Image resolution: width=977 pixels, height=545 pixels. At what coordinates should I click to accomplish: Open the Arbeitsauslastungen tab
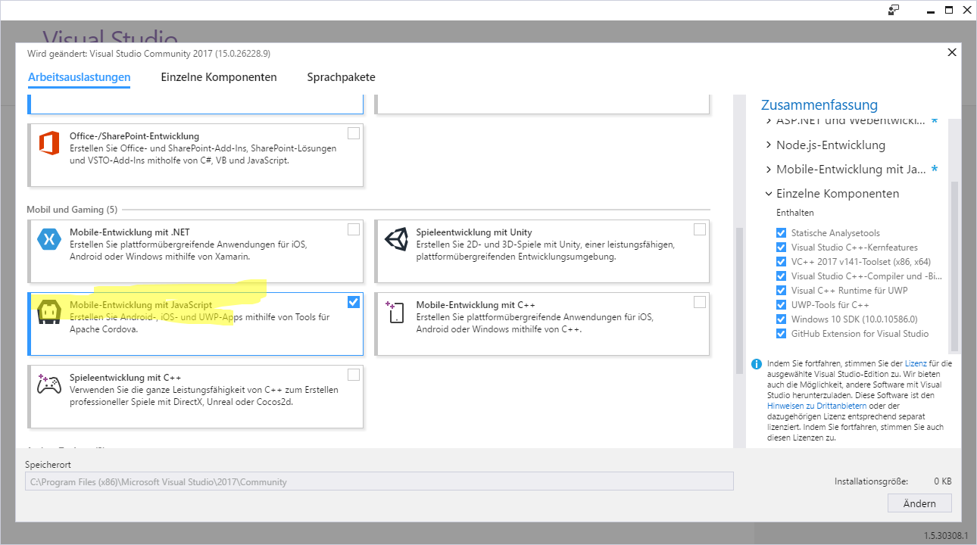coord(80,77)
